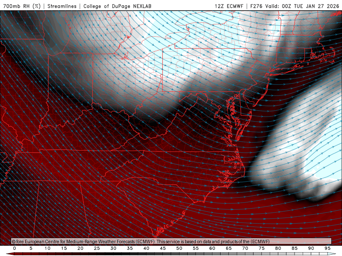The width and height of the screenshot is (342, 256).
Task: Click the colorbar label "65"
Action: pos(229,248)
